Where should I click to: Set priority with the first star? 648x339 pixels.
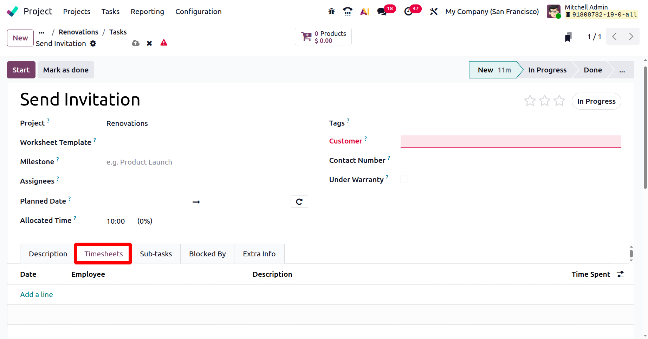point(530,101)
